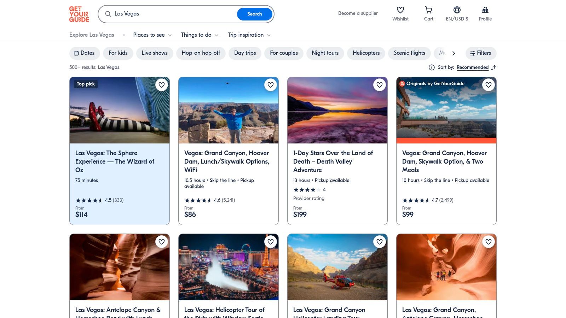Open the Profile icon
This screenshot has height=318, width=566.
[485, 10]
